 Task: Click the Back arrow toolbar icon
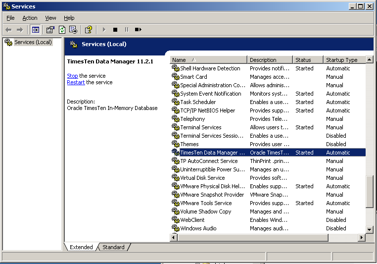point(8,30)
